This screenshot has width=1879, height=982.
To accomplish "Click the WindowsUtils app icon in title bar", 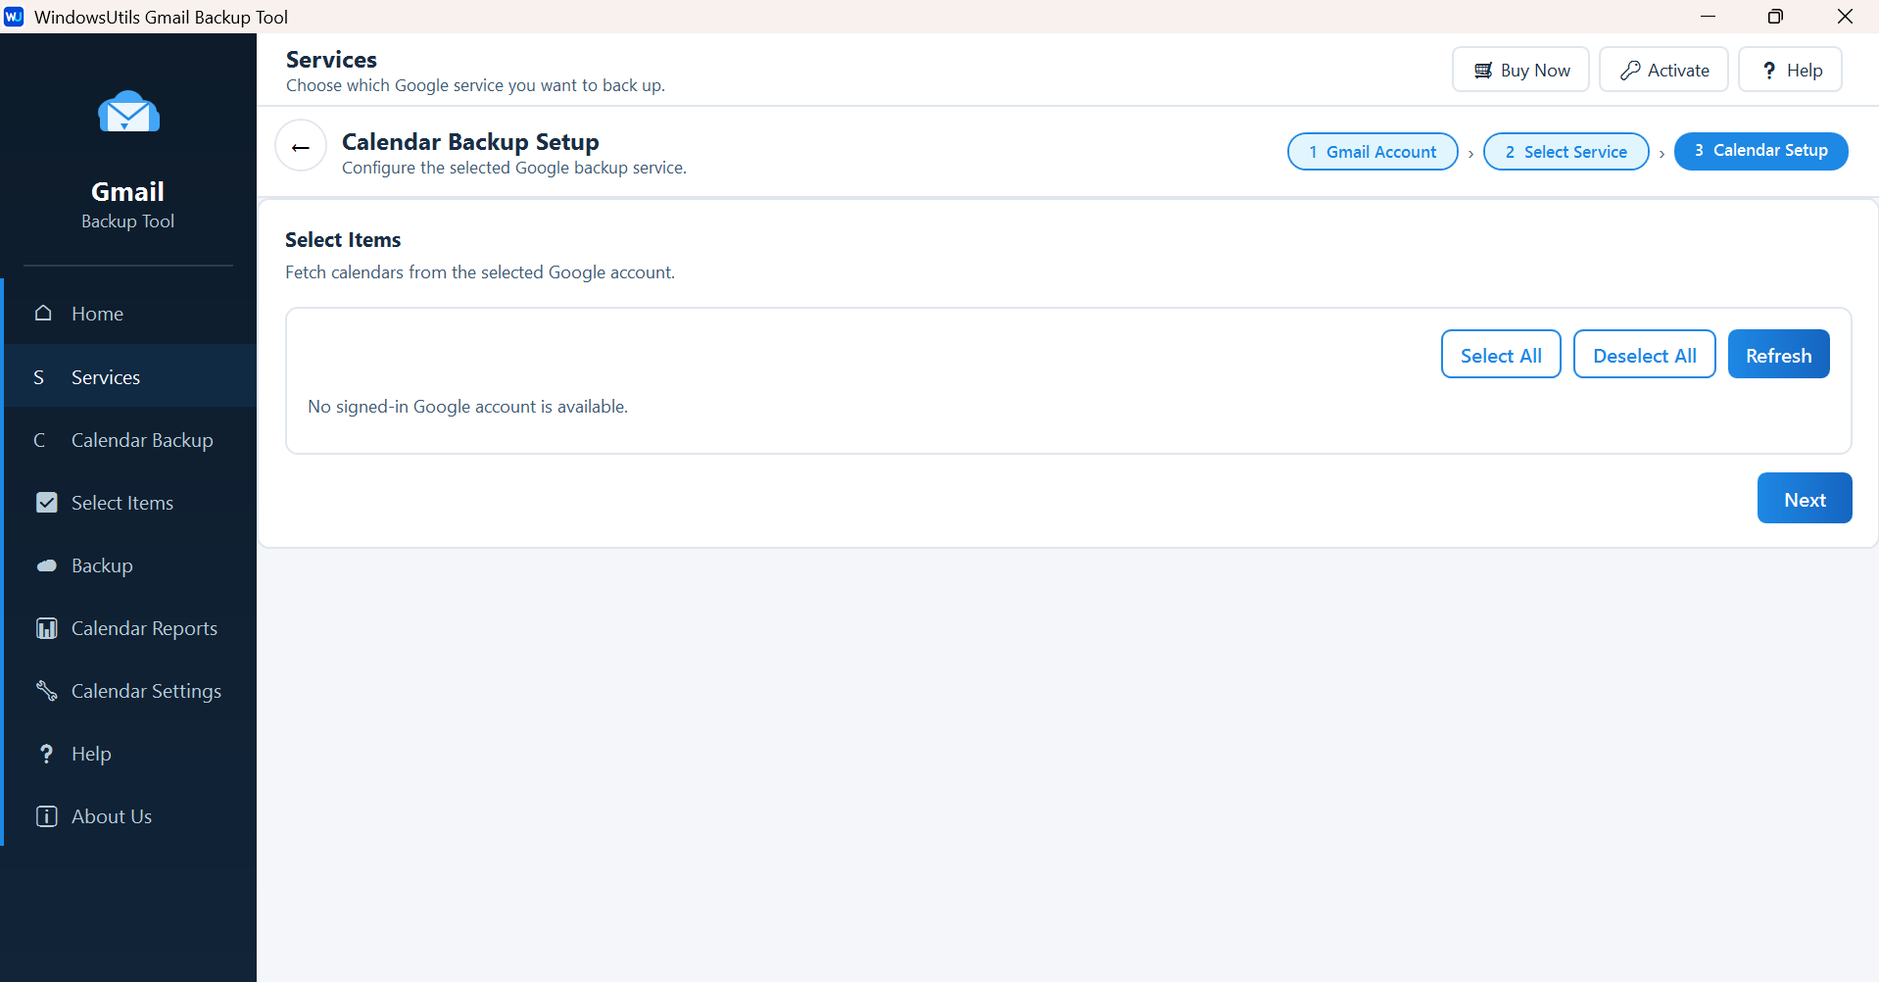I will [x=14, y=17].
